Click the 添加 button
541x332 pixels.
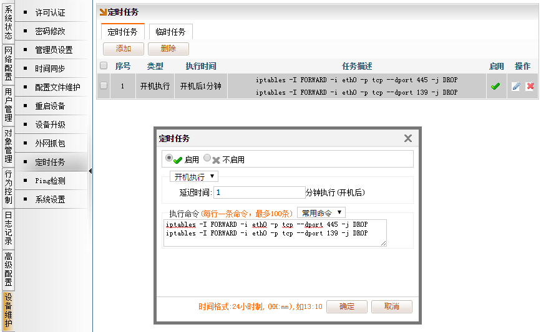click(x=124, y=49)
